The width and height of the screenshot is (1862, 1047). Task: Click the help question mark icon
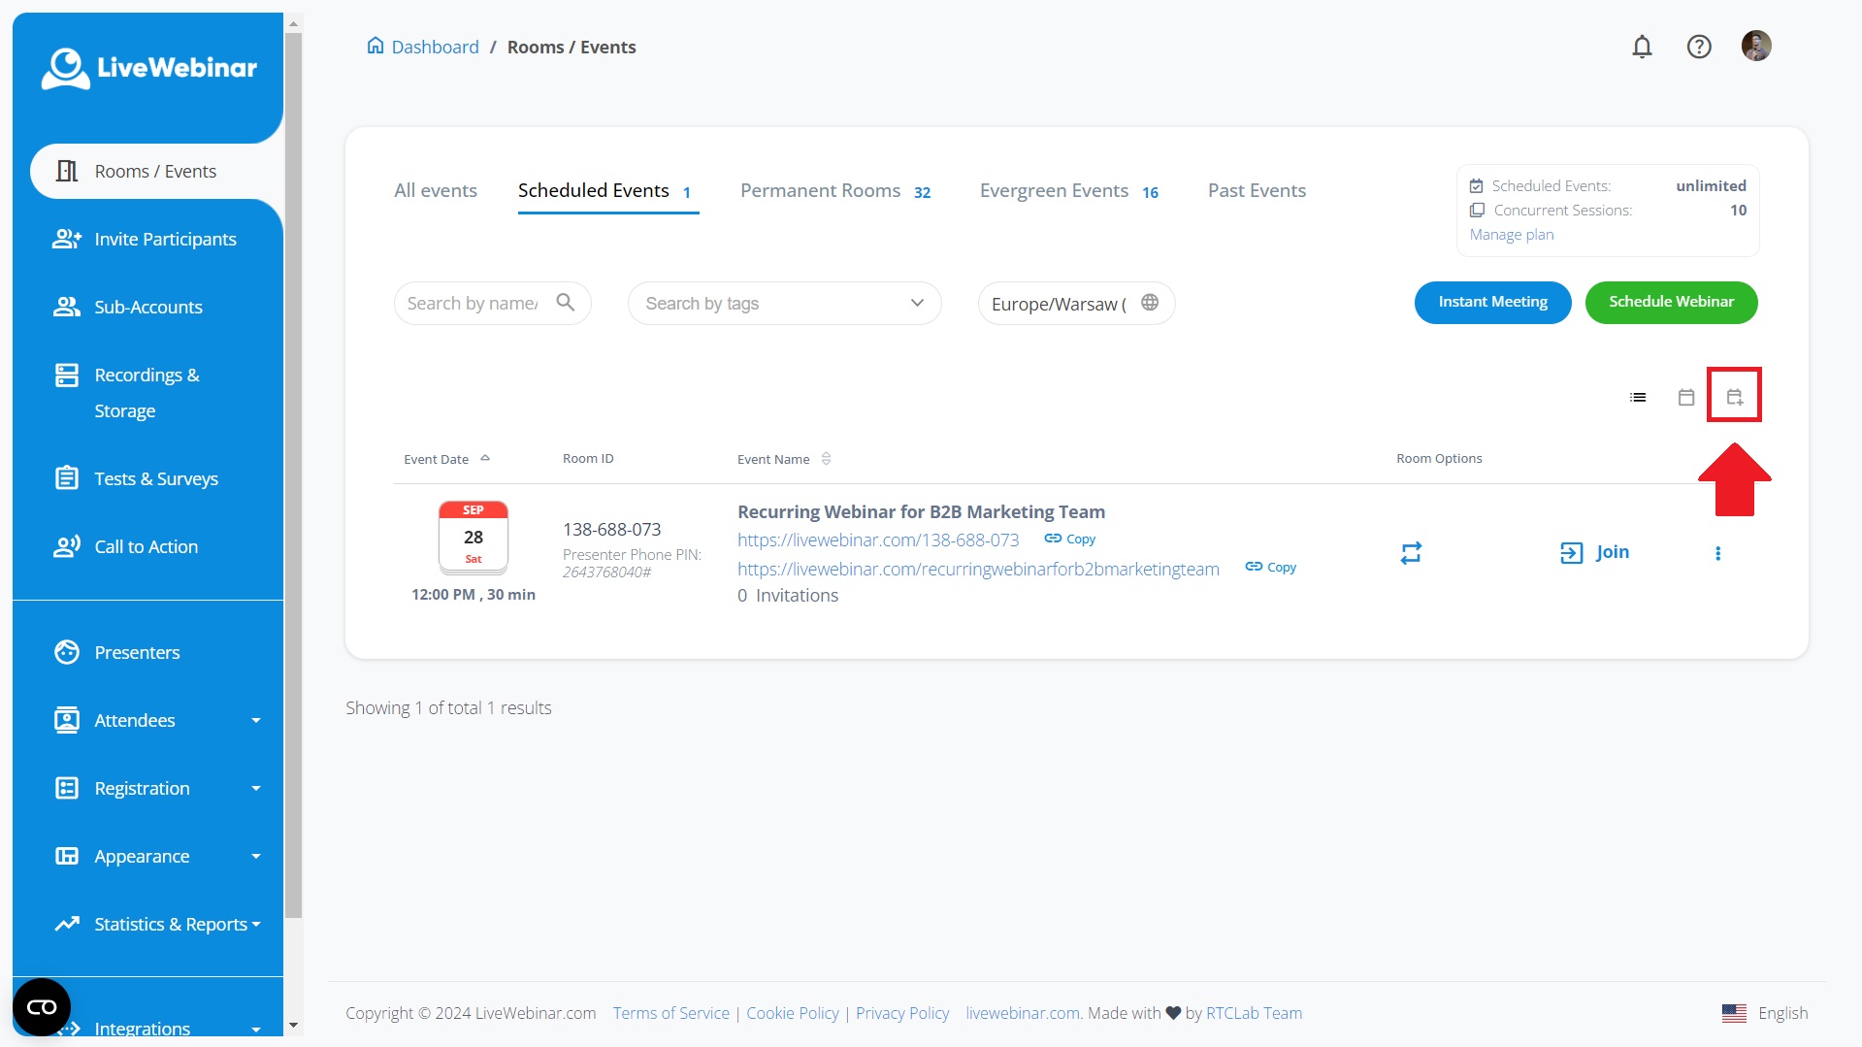coord(1699,47)
